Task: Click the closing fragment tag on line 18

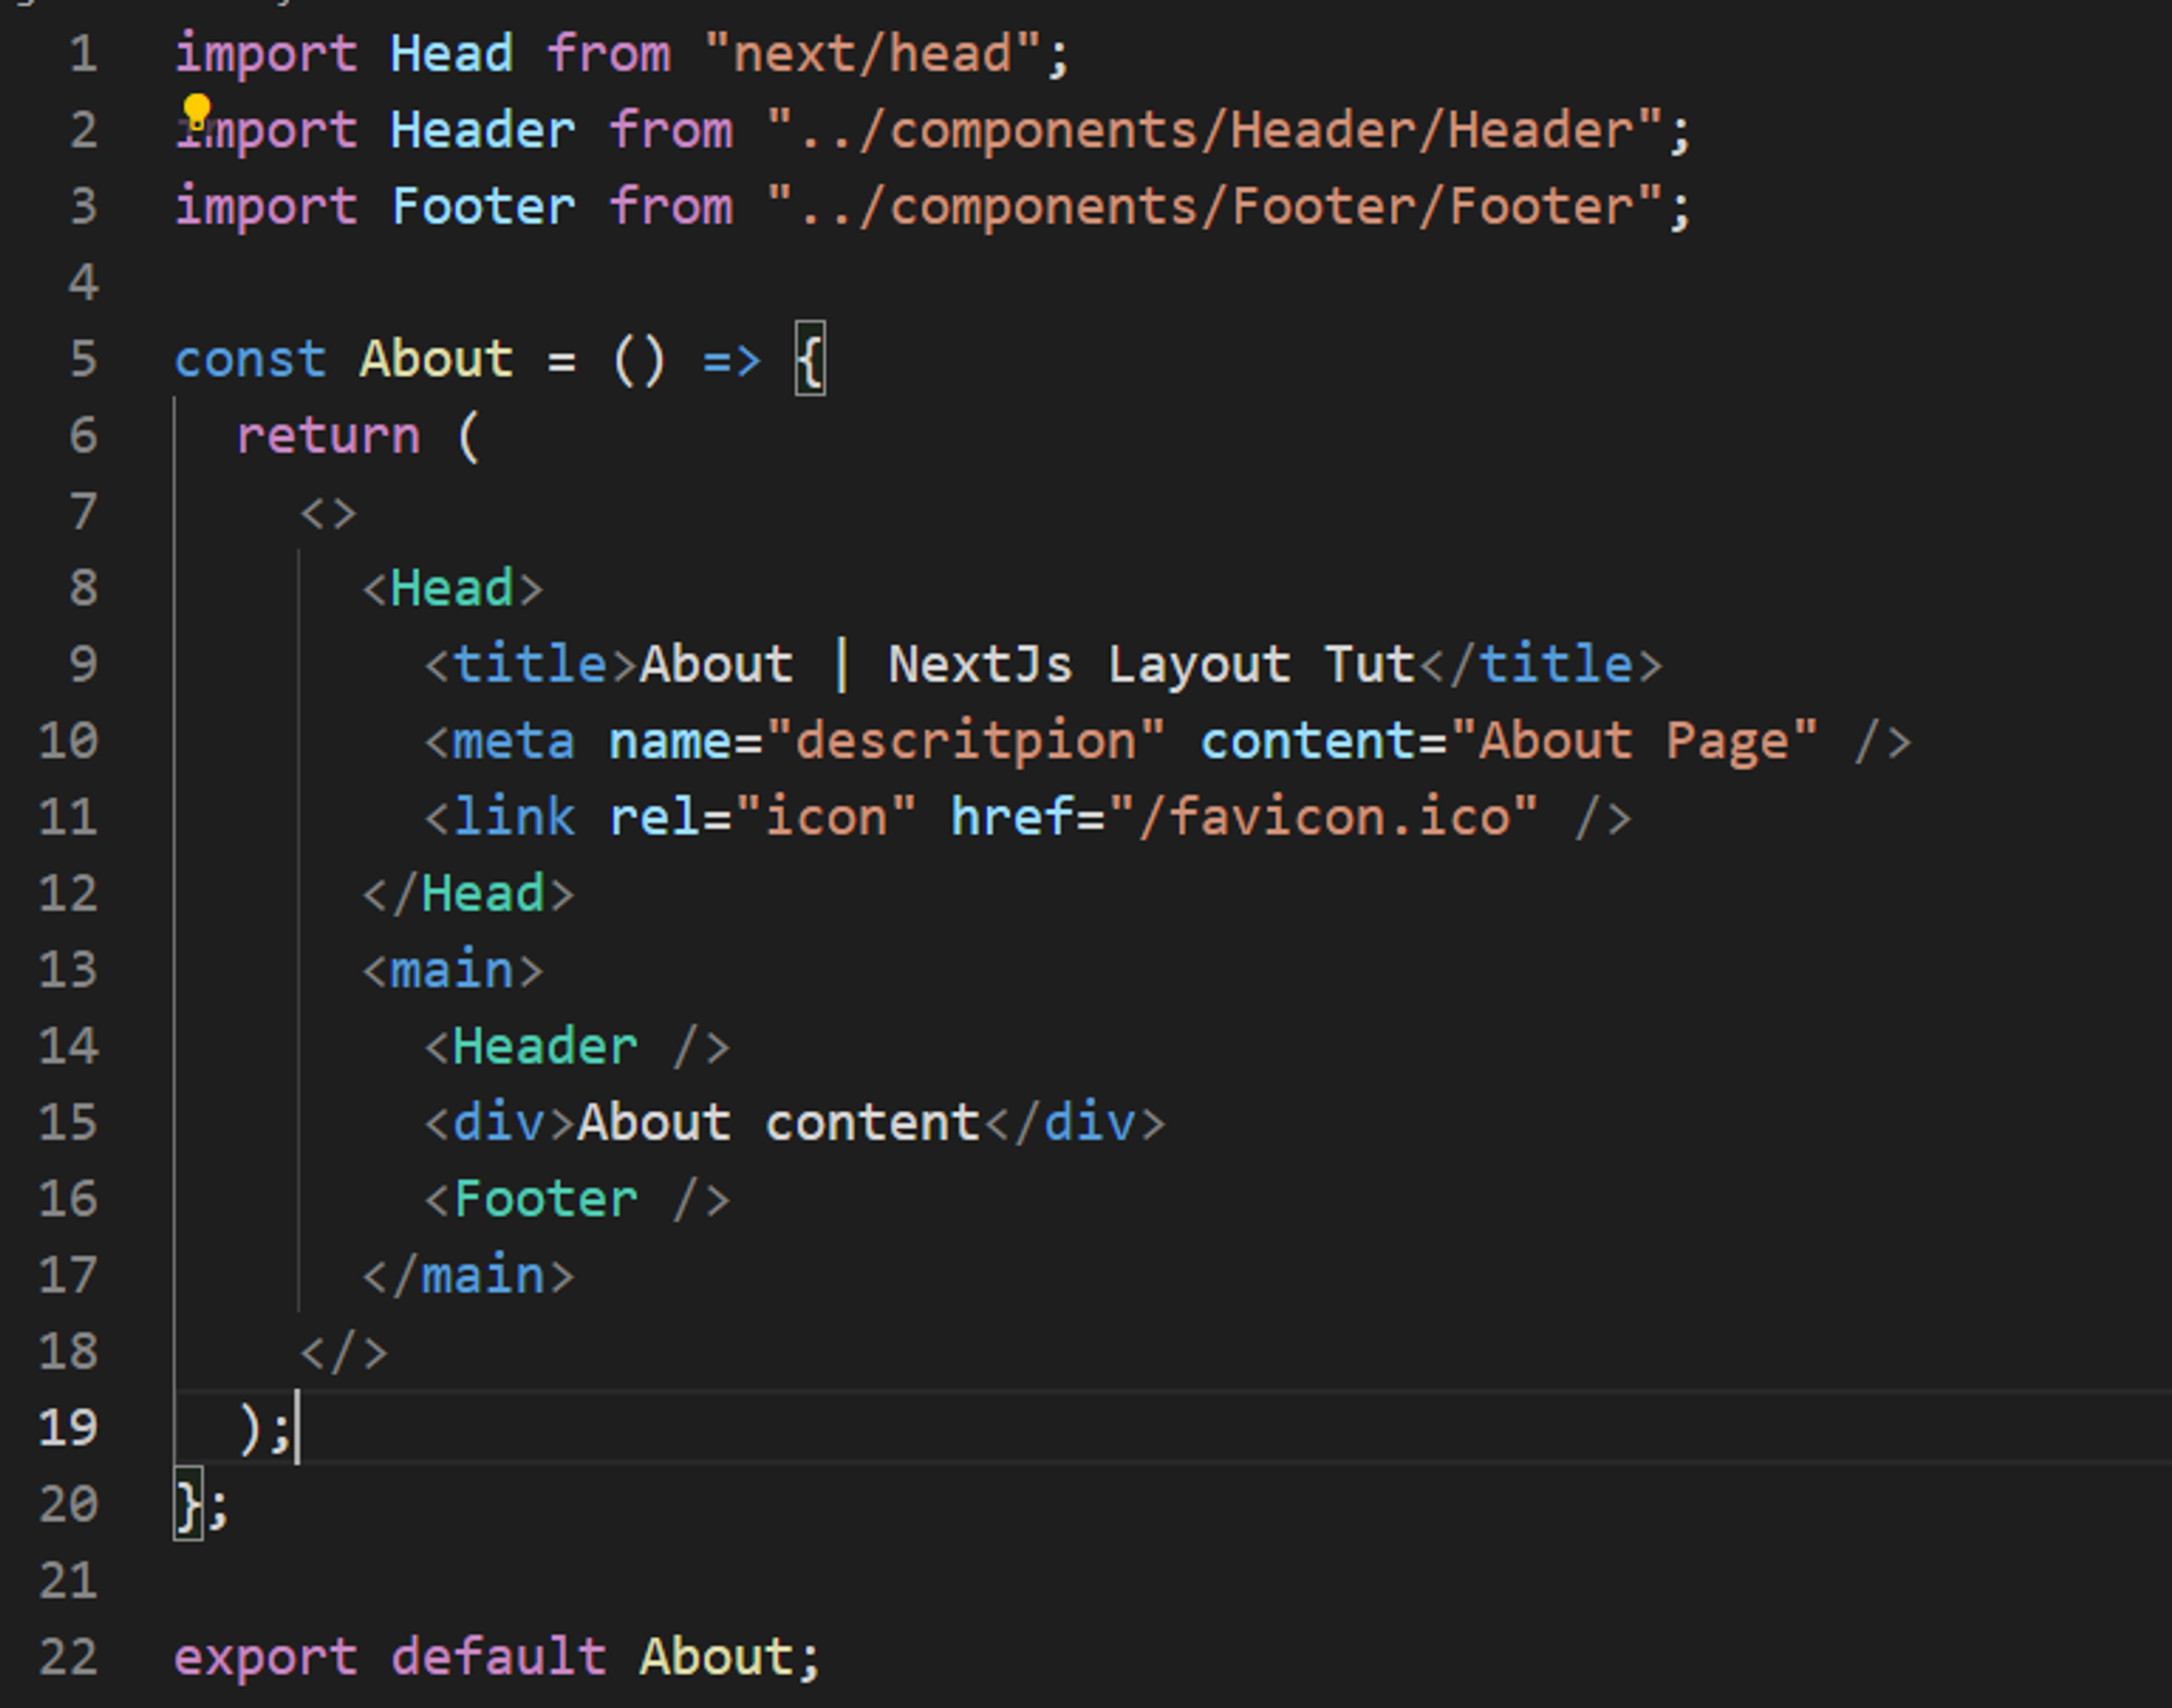Action: click(343, 1352)
